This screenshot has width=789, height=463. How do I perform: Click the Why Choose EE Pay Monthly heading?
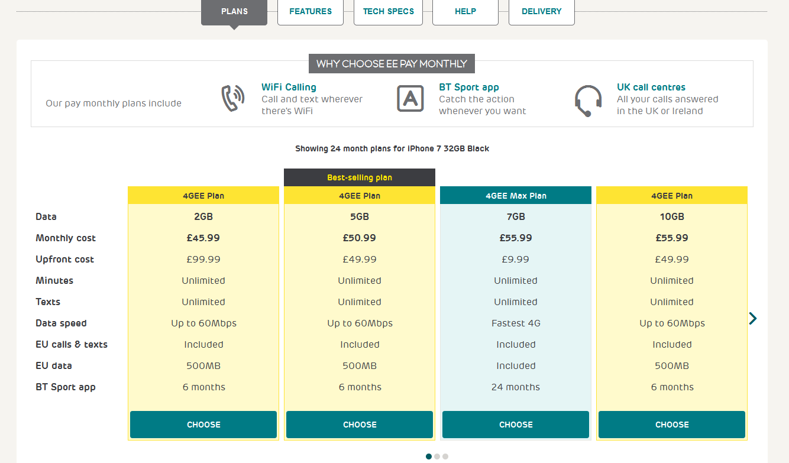[392, 64]
